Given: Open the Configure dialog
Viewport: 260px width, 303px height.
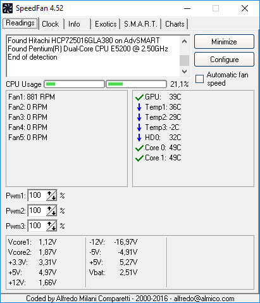Looking at the screenshot, I should (x=224, y=60).
